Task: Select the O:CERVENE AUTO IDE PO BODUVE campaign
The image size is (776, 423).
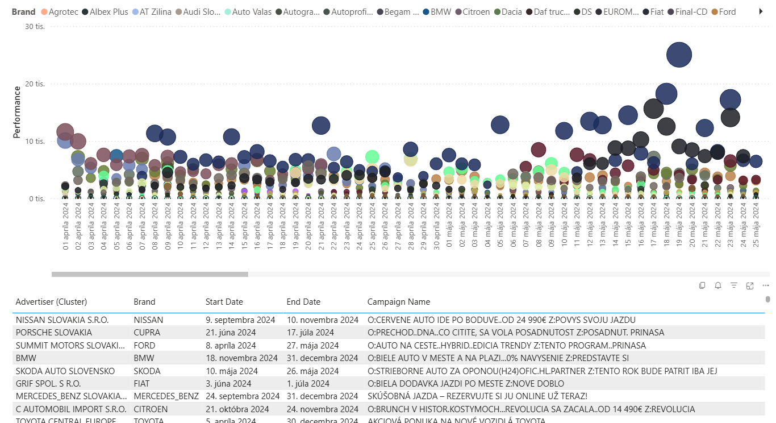Action: [x=502, y=320]
